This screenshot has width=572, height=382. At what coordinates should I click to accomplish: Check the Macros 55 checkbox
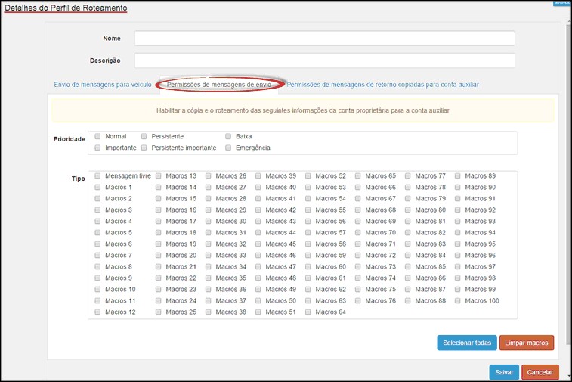308,210
